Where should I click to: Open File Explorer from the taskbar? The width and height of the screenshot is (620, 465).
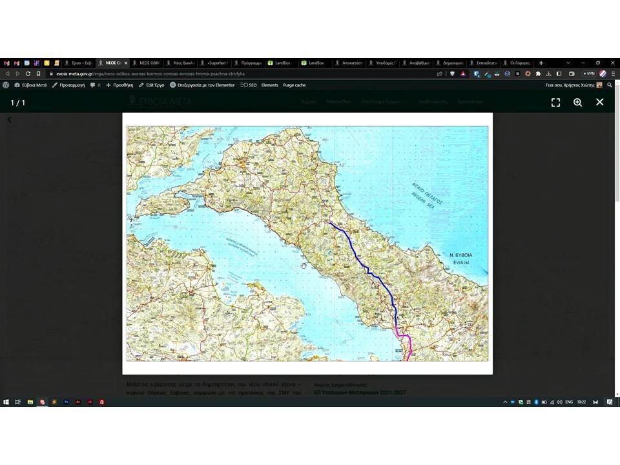pyautogui.click(x=30, y=402)
